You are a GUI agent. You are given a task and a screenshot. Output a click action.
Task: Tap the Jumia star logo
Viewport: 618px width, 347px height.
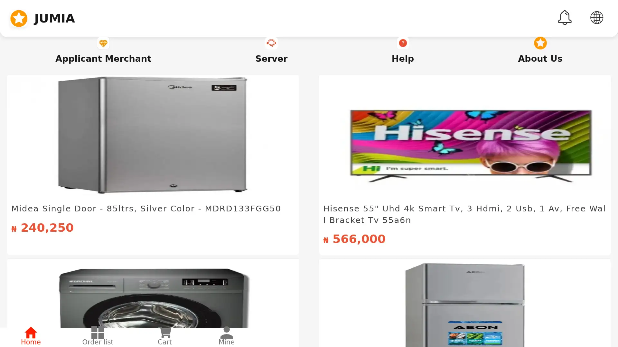point(19,18)
